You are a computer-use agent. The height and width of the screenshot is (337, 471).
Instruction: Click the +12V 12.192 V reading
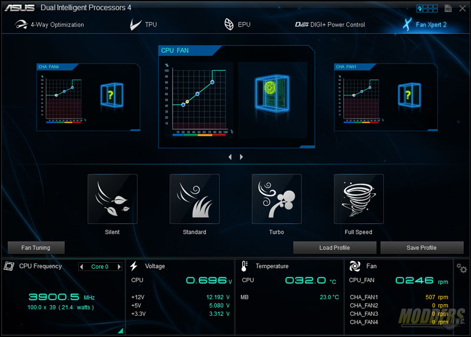click(x=218, y=297)
